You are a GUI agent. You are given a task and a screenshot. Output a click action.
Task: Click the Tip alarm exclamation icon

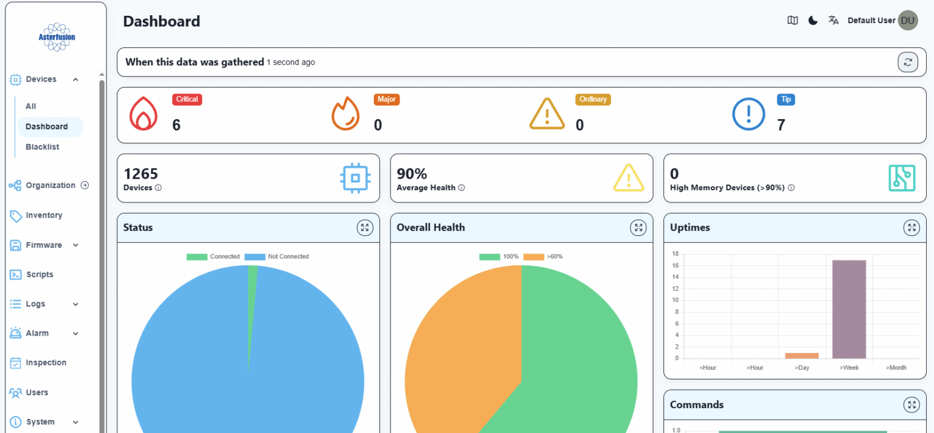click(x=749, y=114)
